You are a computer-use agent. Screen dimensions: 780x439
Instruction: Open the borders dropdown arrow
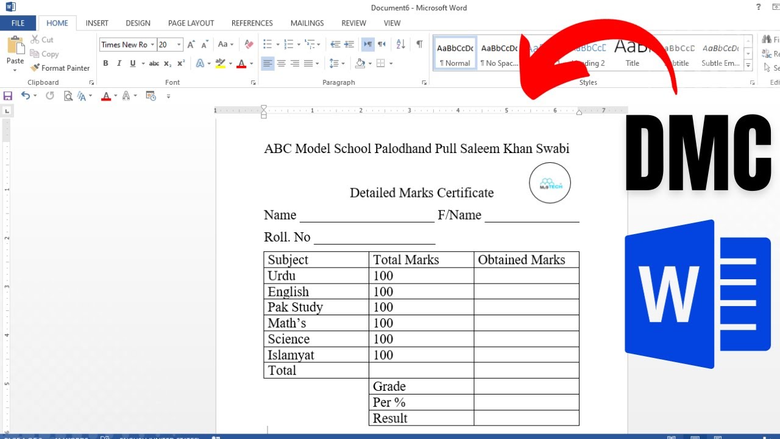[x=391, y=63]
